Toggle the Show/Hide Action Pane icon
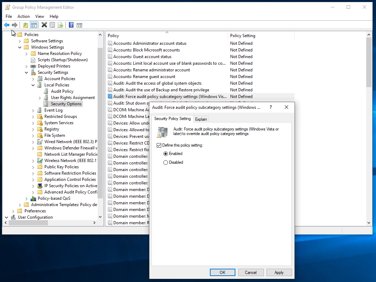This screenshot has width=376, height=282. (x=79, y=25)
